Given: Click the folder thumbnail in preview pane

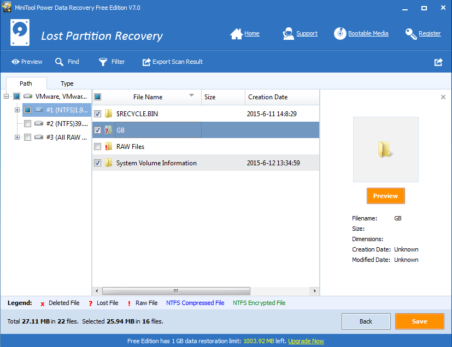Looking at the screenshot, I should (x=386, y=149).
